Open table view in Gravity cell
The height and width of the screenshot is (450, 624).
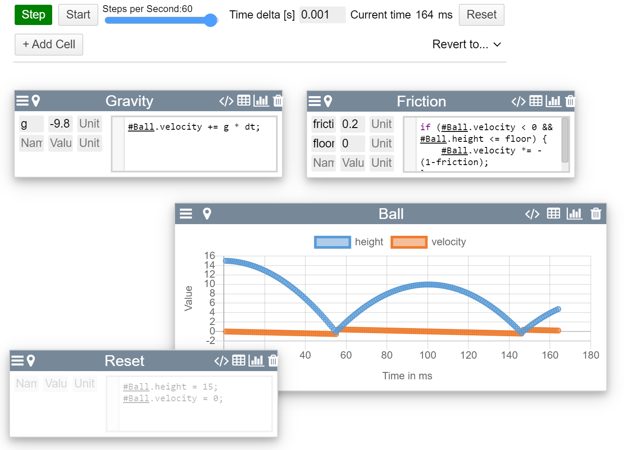244,101
